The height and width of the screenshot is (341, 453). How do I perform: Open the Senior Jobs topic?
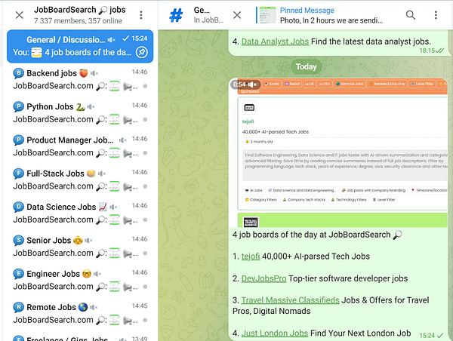point(80,247)
